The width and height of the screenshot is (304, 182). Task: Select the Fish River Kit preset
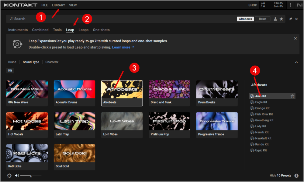pos(264,114)
